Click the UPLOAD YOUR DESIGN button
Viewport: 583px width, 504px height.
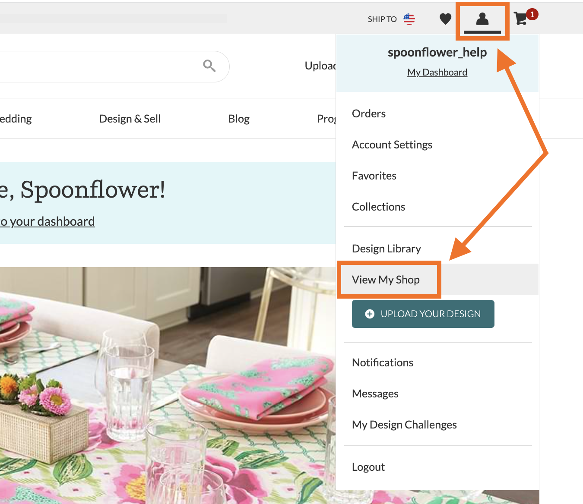click(x=423, y=314)
